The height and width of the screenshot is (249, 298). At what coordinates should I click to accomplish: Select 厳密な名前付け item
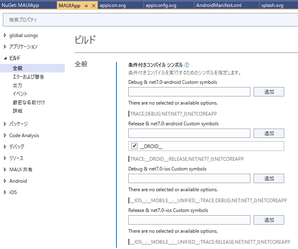coord(28,103)
